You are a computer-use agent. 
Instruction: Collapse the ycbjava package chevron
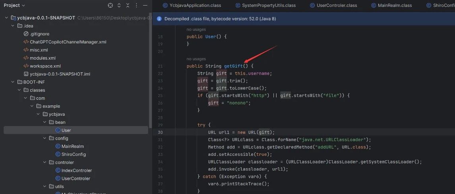38,114
